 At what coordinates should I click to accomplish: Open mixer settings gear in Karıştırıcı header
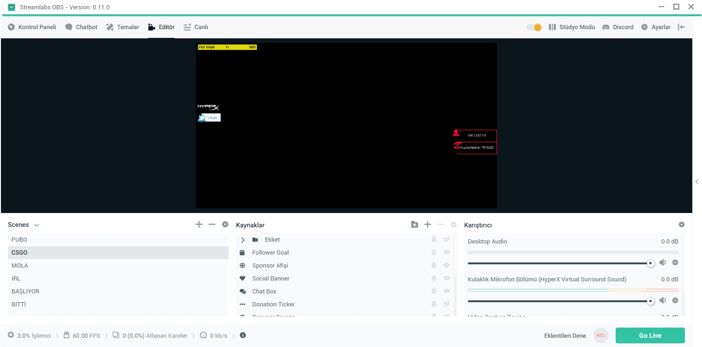tap(681, 225)
